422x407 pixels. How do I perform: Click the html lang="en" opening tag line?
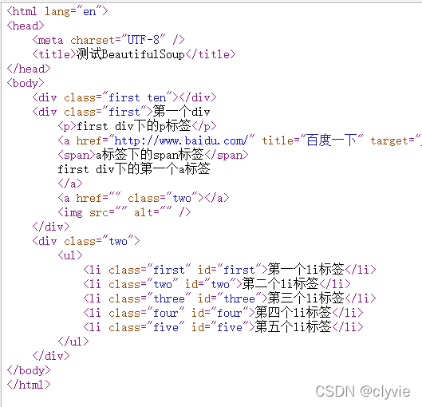pos(57,12)
